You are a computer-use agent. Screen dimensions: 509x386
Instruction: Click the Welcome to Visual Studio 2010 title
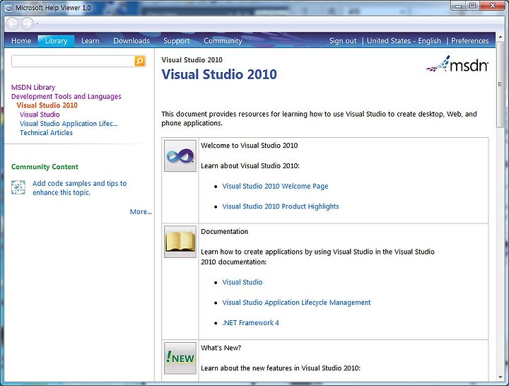(x=250, y=146)
